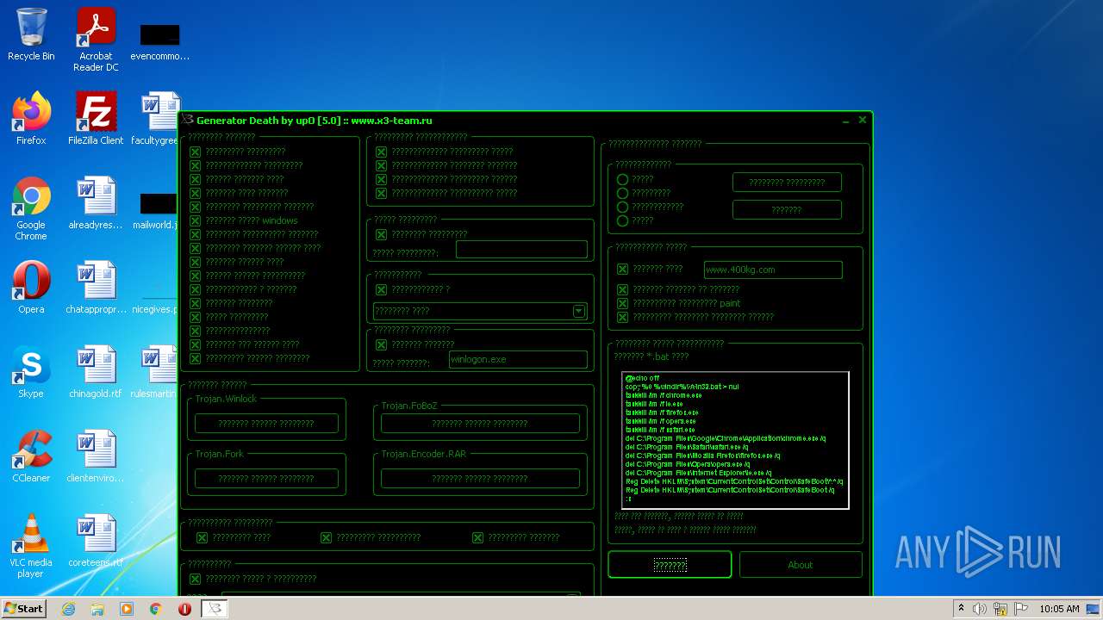The width and height of the screenshot is (1103, 620).
Task: Click the volume icon in system tray
Action: point(979,609)
